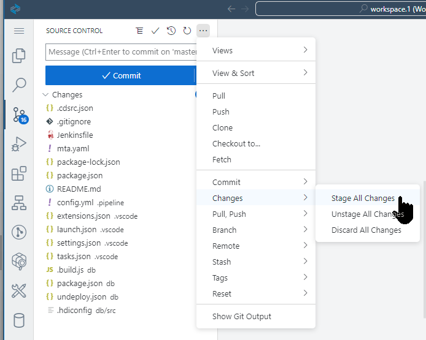This screenshot has width=426, height=340.
Task: Open the circular git graph view icon
Action: click(x=19, y=232)
